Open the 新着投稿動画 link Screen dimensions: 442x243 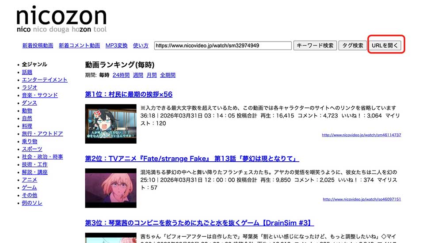pyautogui.click(x=38, y=46)
